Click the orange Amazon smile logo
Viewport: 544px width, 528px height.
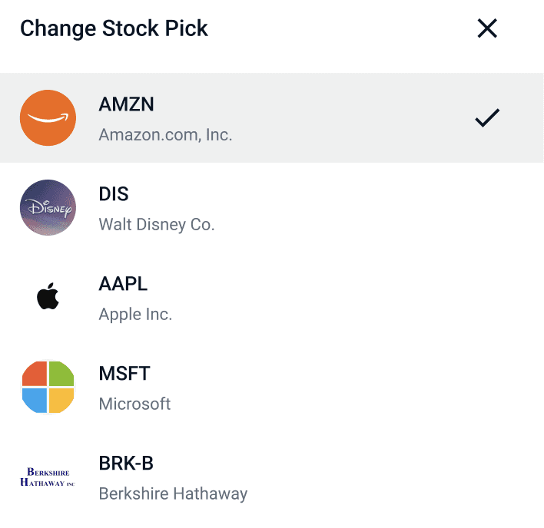48,117
